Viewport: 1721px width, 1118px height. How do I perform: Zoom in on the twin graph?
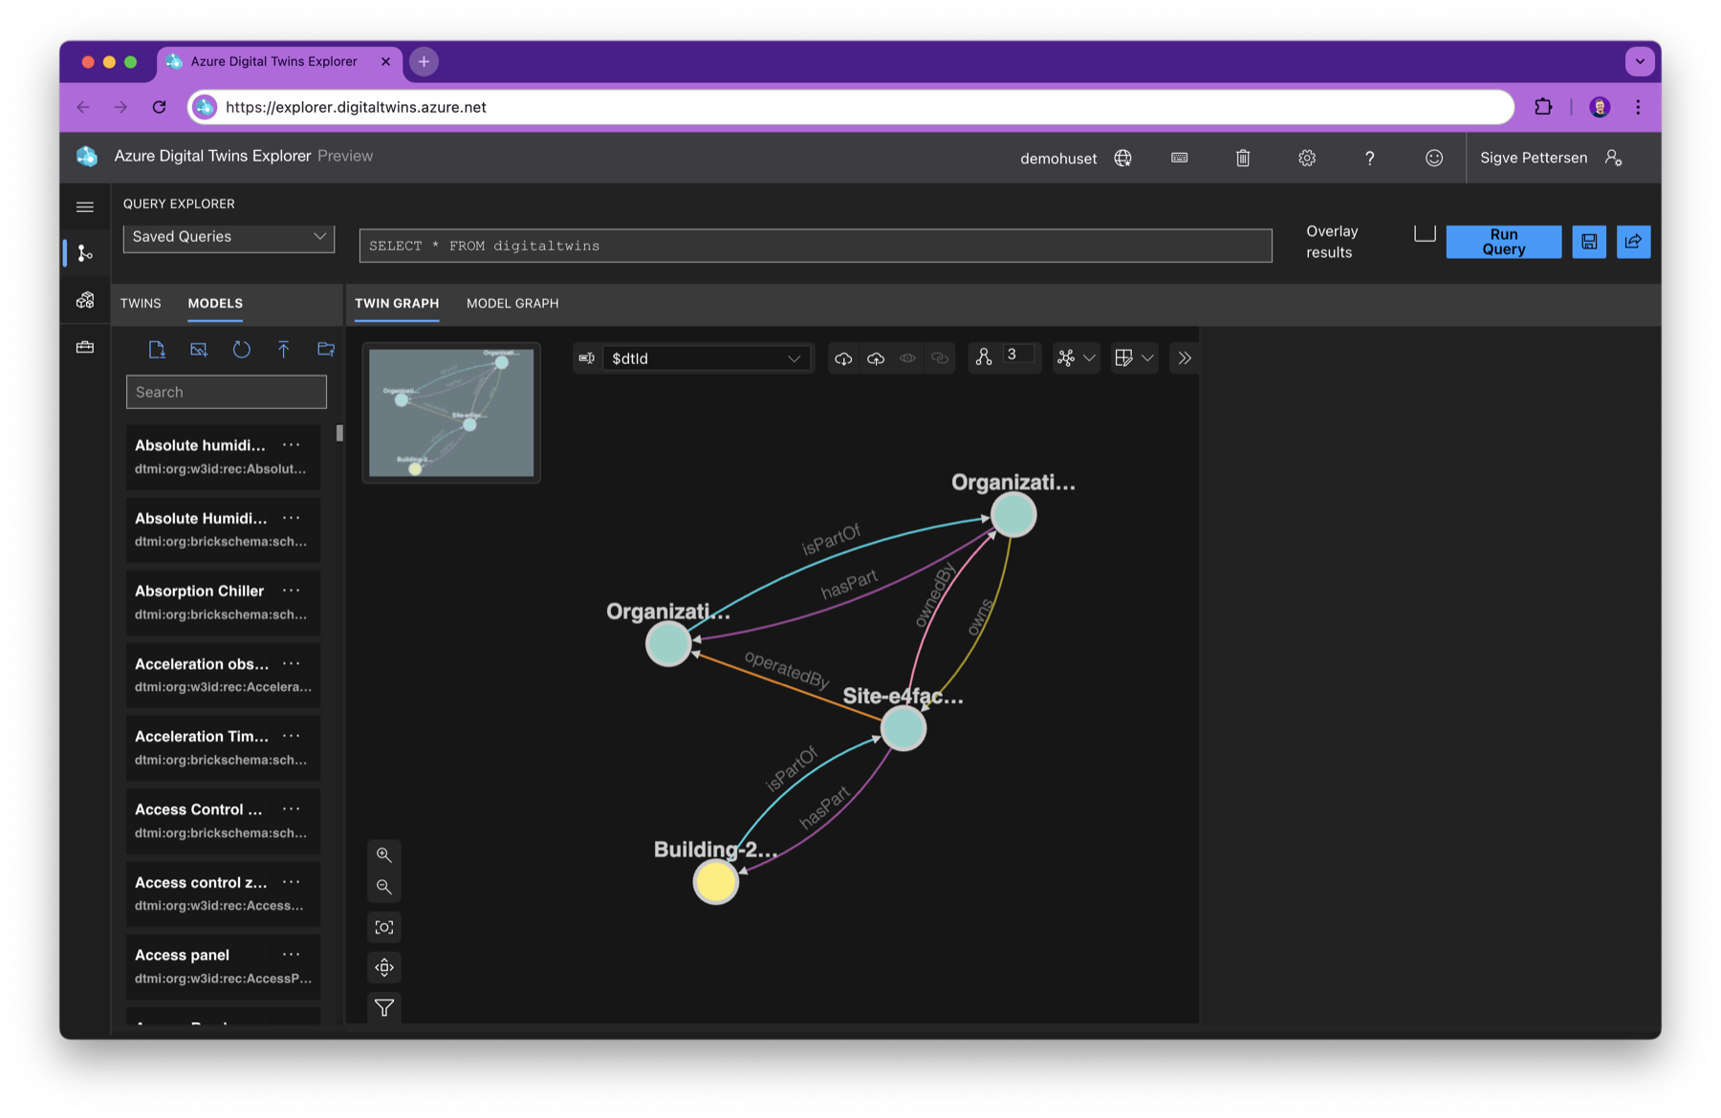click(x=384, y=854)
